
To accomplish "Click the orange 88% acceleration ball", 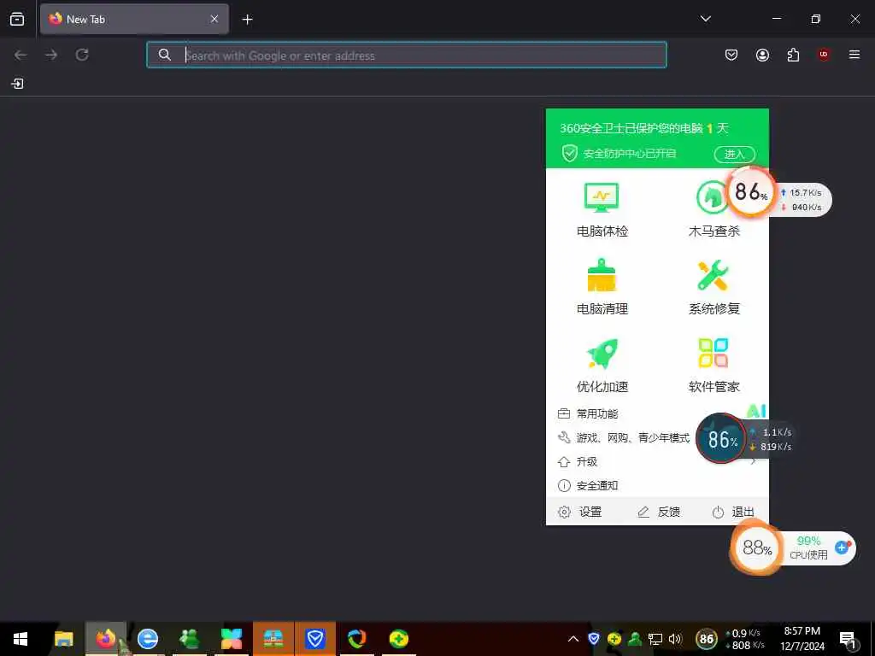I will pyautogui.click(x=757, y=548).
